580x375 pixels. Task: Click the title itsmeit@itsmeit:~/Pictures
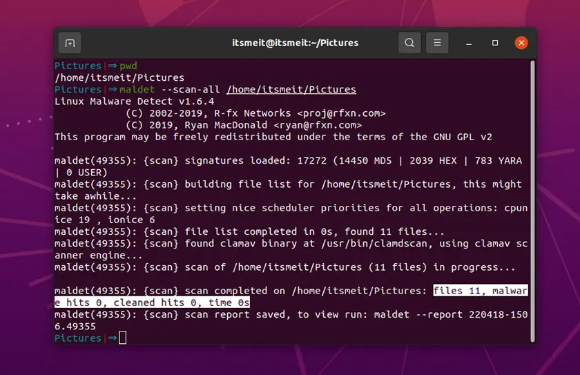[x=295, y=43]
